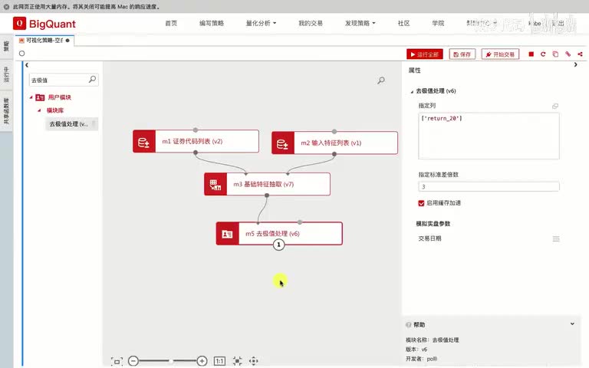Open the 运行中 side tab

(x=6, y=74)
